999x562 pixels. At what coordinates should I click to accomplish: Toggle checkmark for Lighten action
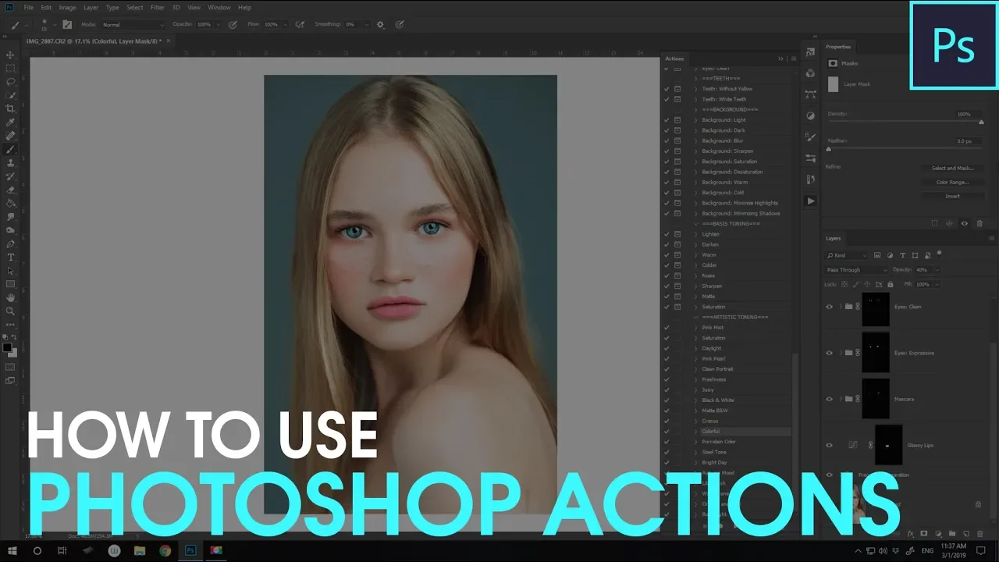[x=667, y=234]
